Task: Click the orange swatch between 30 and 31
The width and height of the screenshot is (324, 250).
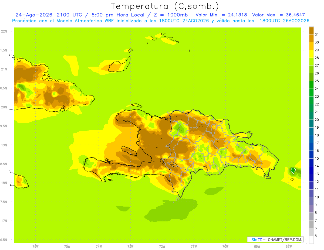Action: pyautogui.click(x=311, y=38)
